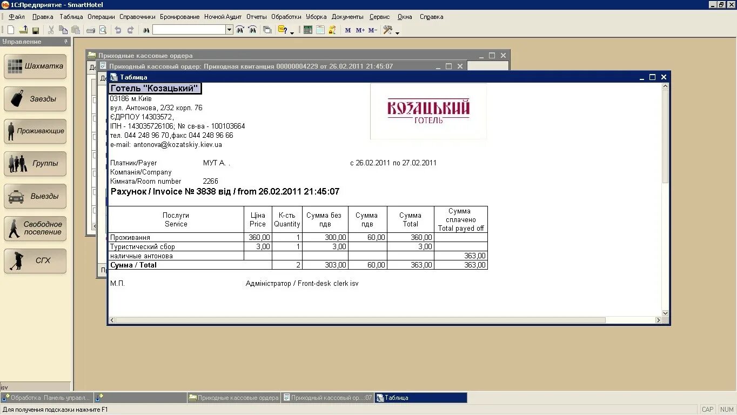Create a new document from the toolbar

tap(11, 30)
